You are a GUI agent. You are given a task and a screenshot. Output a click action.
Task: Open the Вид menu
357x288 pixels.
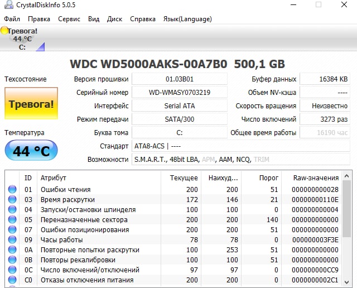[94, 19]
